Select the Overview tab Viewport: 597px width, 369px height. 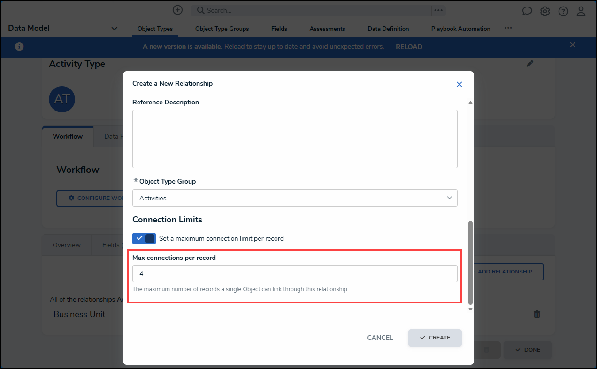click(67, 245)
